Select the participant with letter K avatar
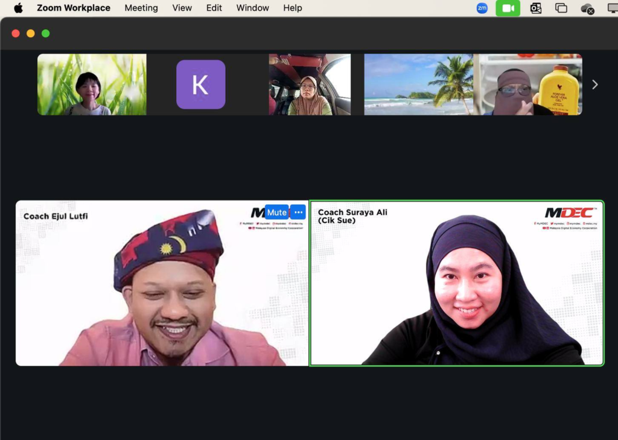618x440 pixels. [x=200, y=84]
